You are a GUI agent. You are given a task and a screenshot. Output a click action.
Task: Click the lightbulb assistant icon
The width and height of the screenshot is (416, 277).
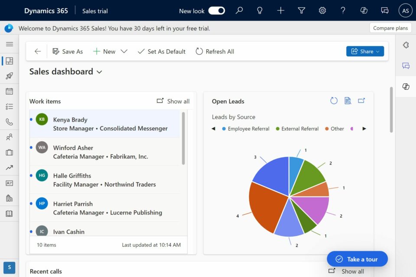[x=260, y=11]
